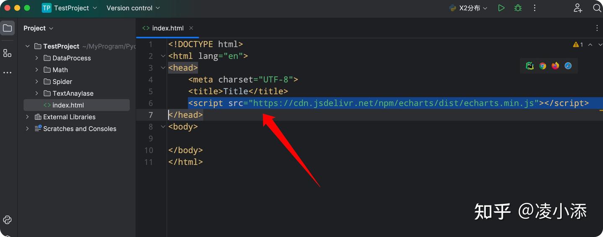Open page in Chrome browser
The image size is (603, 237).
coord(543,66)
